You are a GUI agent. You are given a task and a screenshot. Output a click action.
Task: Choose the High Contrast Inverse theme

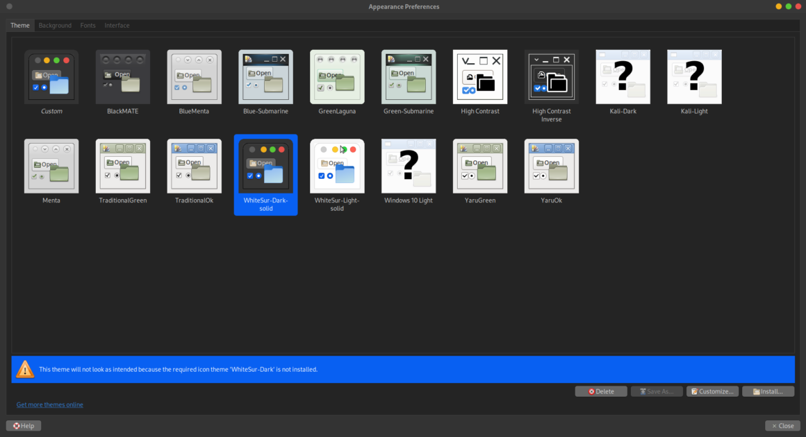551,76
